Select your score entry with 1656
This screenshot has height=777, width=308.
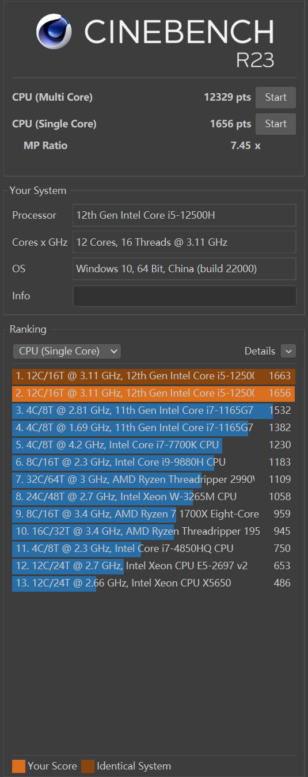(154, 393)
